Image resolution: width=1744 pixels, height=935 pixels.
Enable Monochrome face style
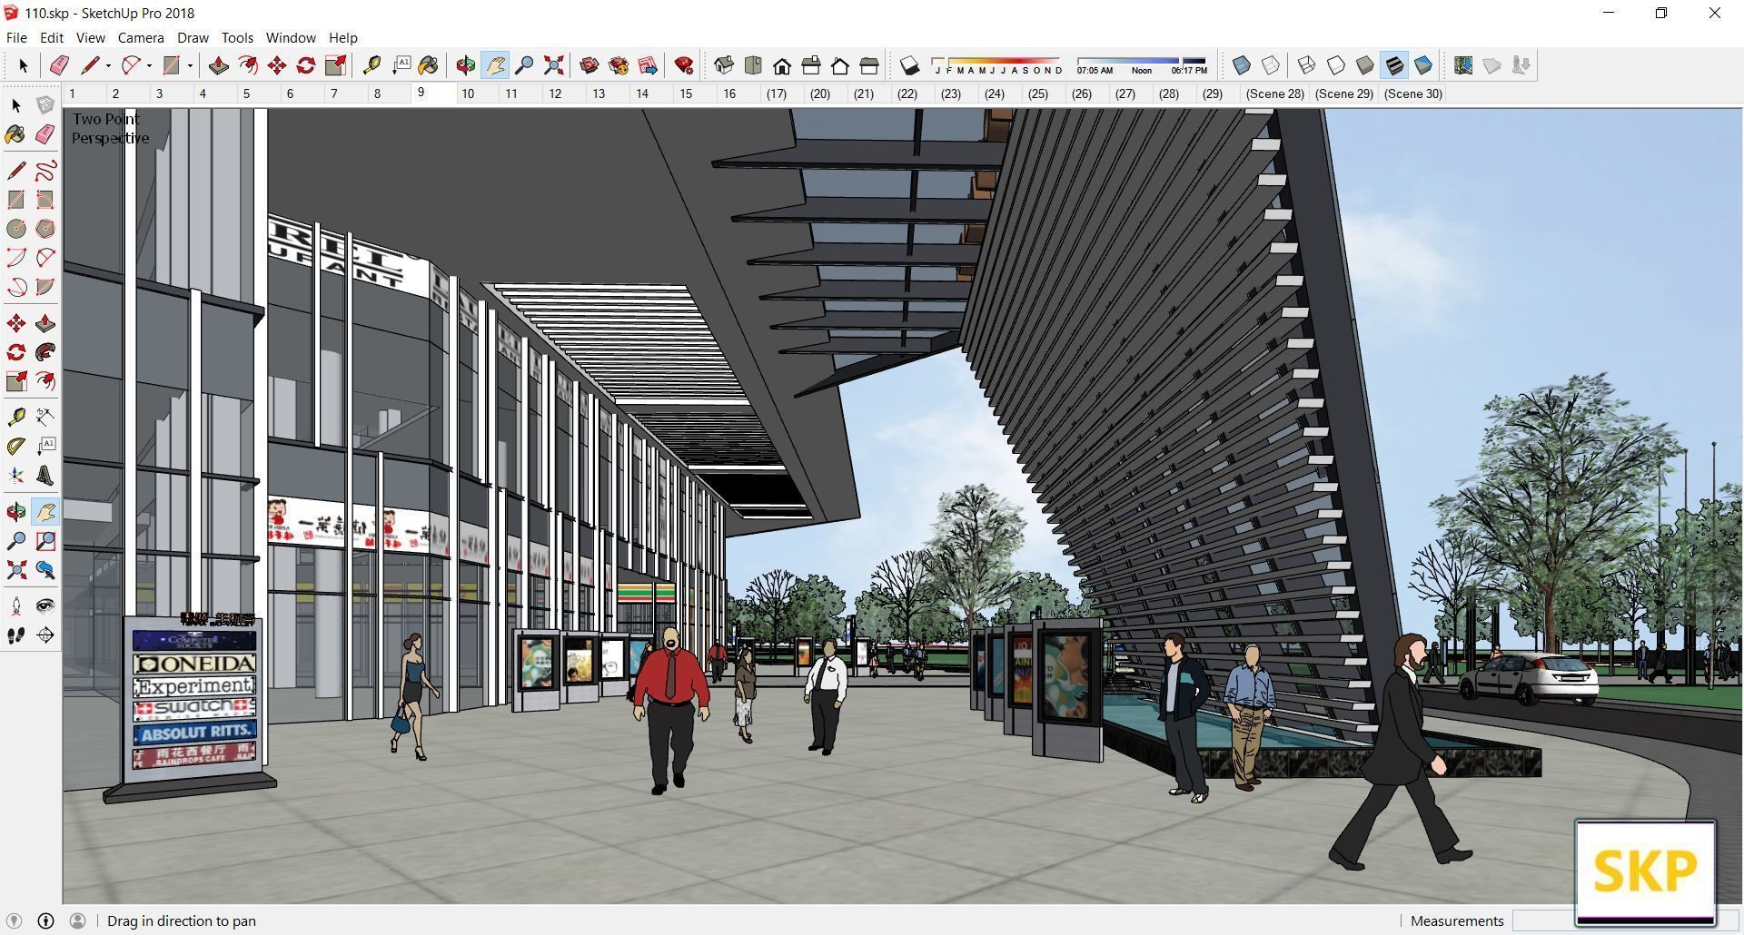1423,65
